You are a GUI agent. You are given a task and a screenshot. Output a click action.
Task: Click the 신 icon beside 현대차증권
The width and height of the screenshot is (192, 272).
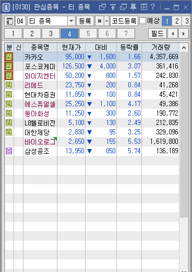tap(9, 95)
